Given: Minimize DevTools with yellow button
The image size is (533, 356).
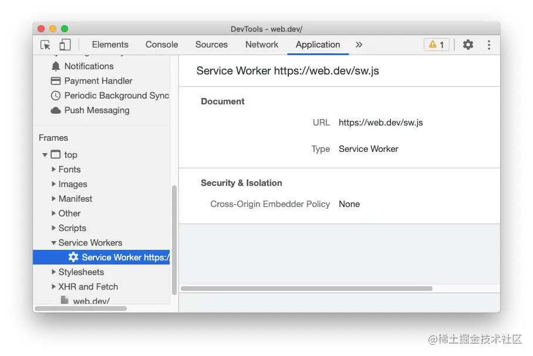Looking at the screenshot, I should coord(53,29).
